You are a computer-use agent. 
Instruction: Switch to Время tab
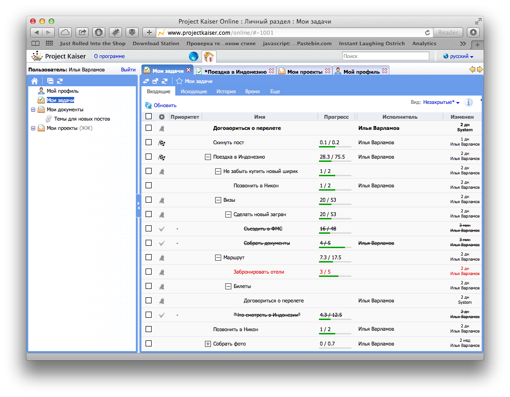pyautogui.click(x=252, y=91)
